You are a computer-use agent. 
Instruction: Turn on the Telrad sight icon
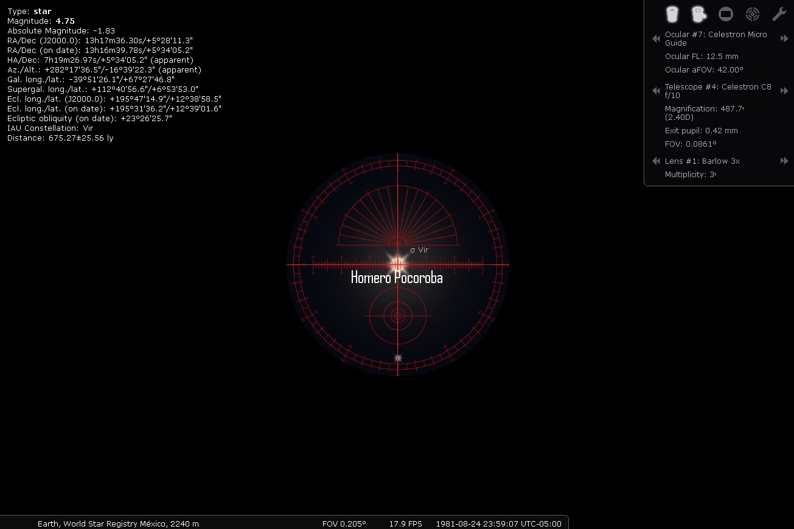[x=753, y=14]
